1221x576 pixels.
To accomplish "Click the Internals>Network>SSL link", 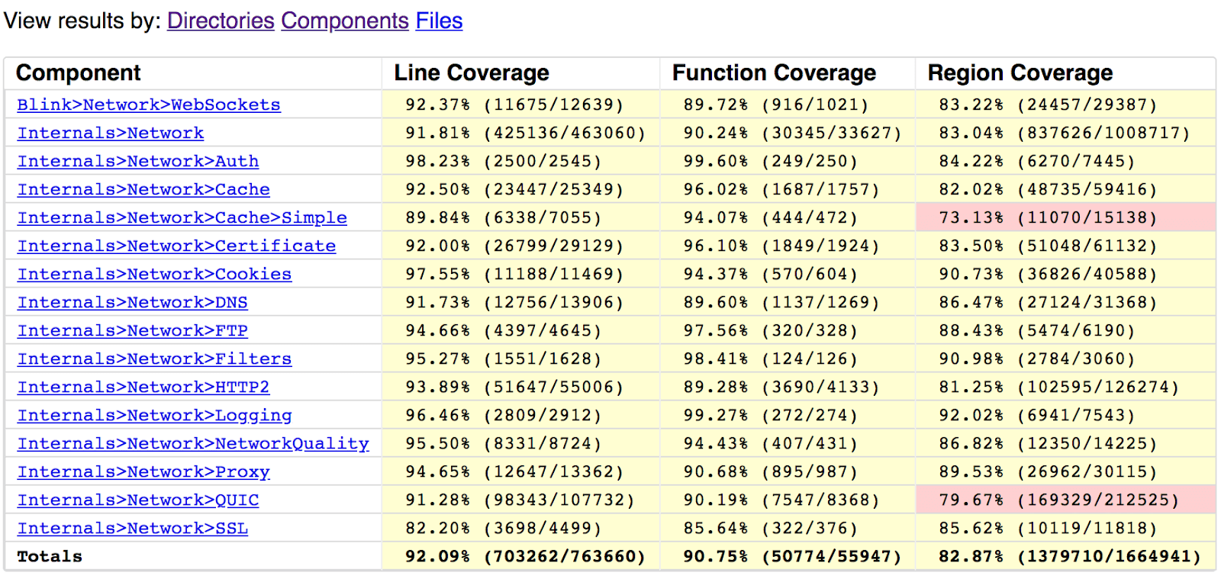I will [x=132, y=528].
